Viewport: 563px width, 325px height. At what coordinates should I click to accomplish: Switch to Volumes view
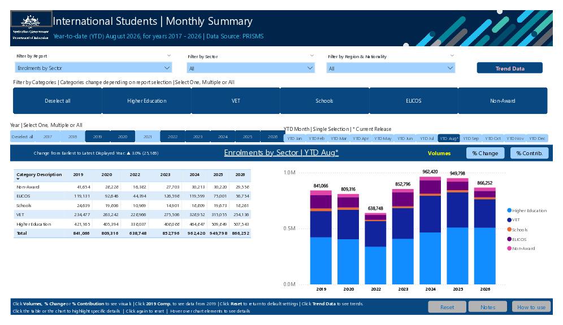[439, 153]
